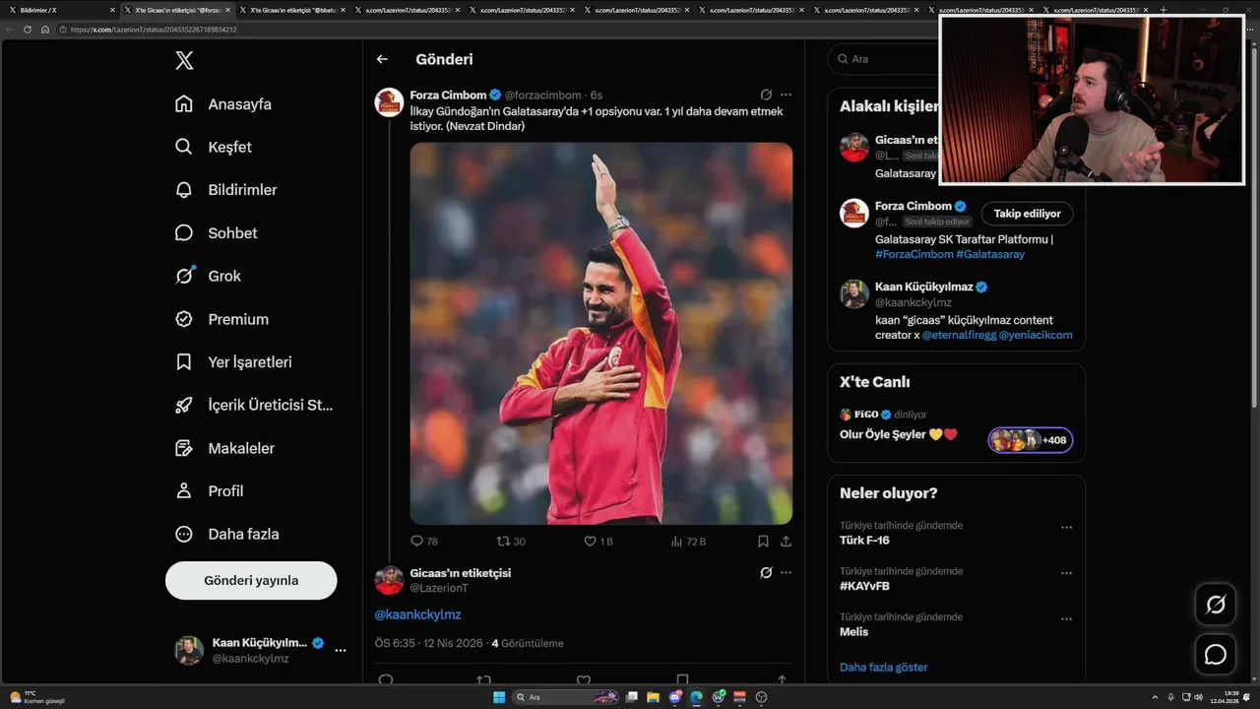Open Bildirimler notifications
This screenshot has height=709, width=1260.
(225, 190)
